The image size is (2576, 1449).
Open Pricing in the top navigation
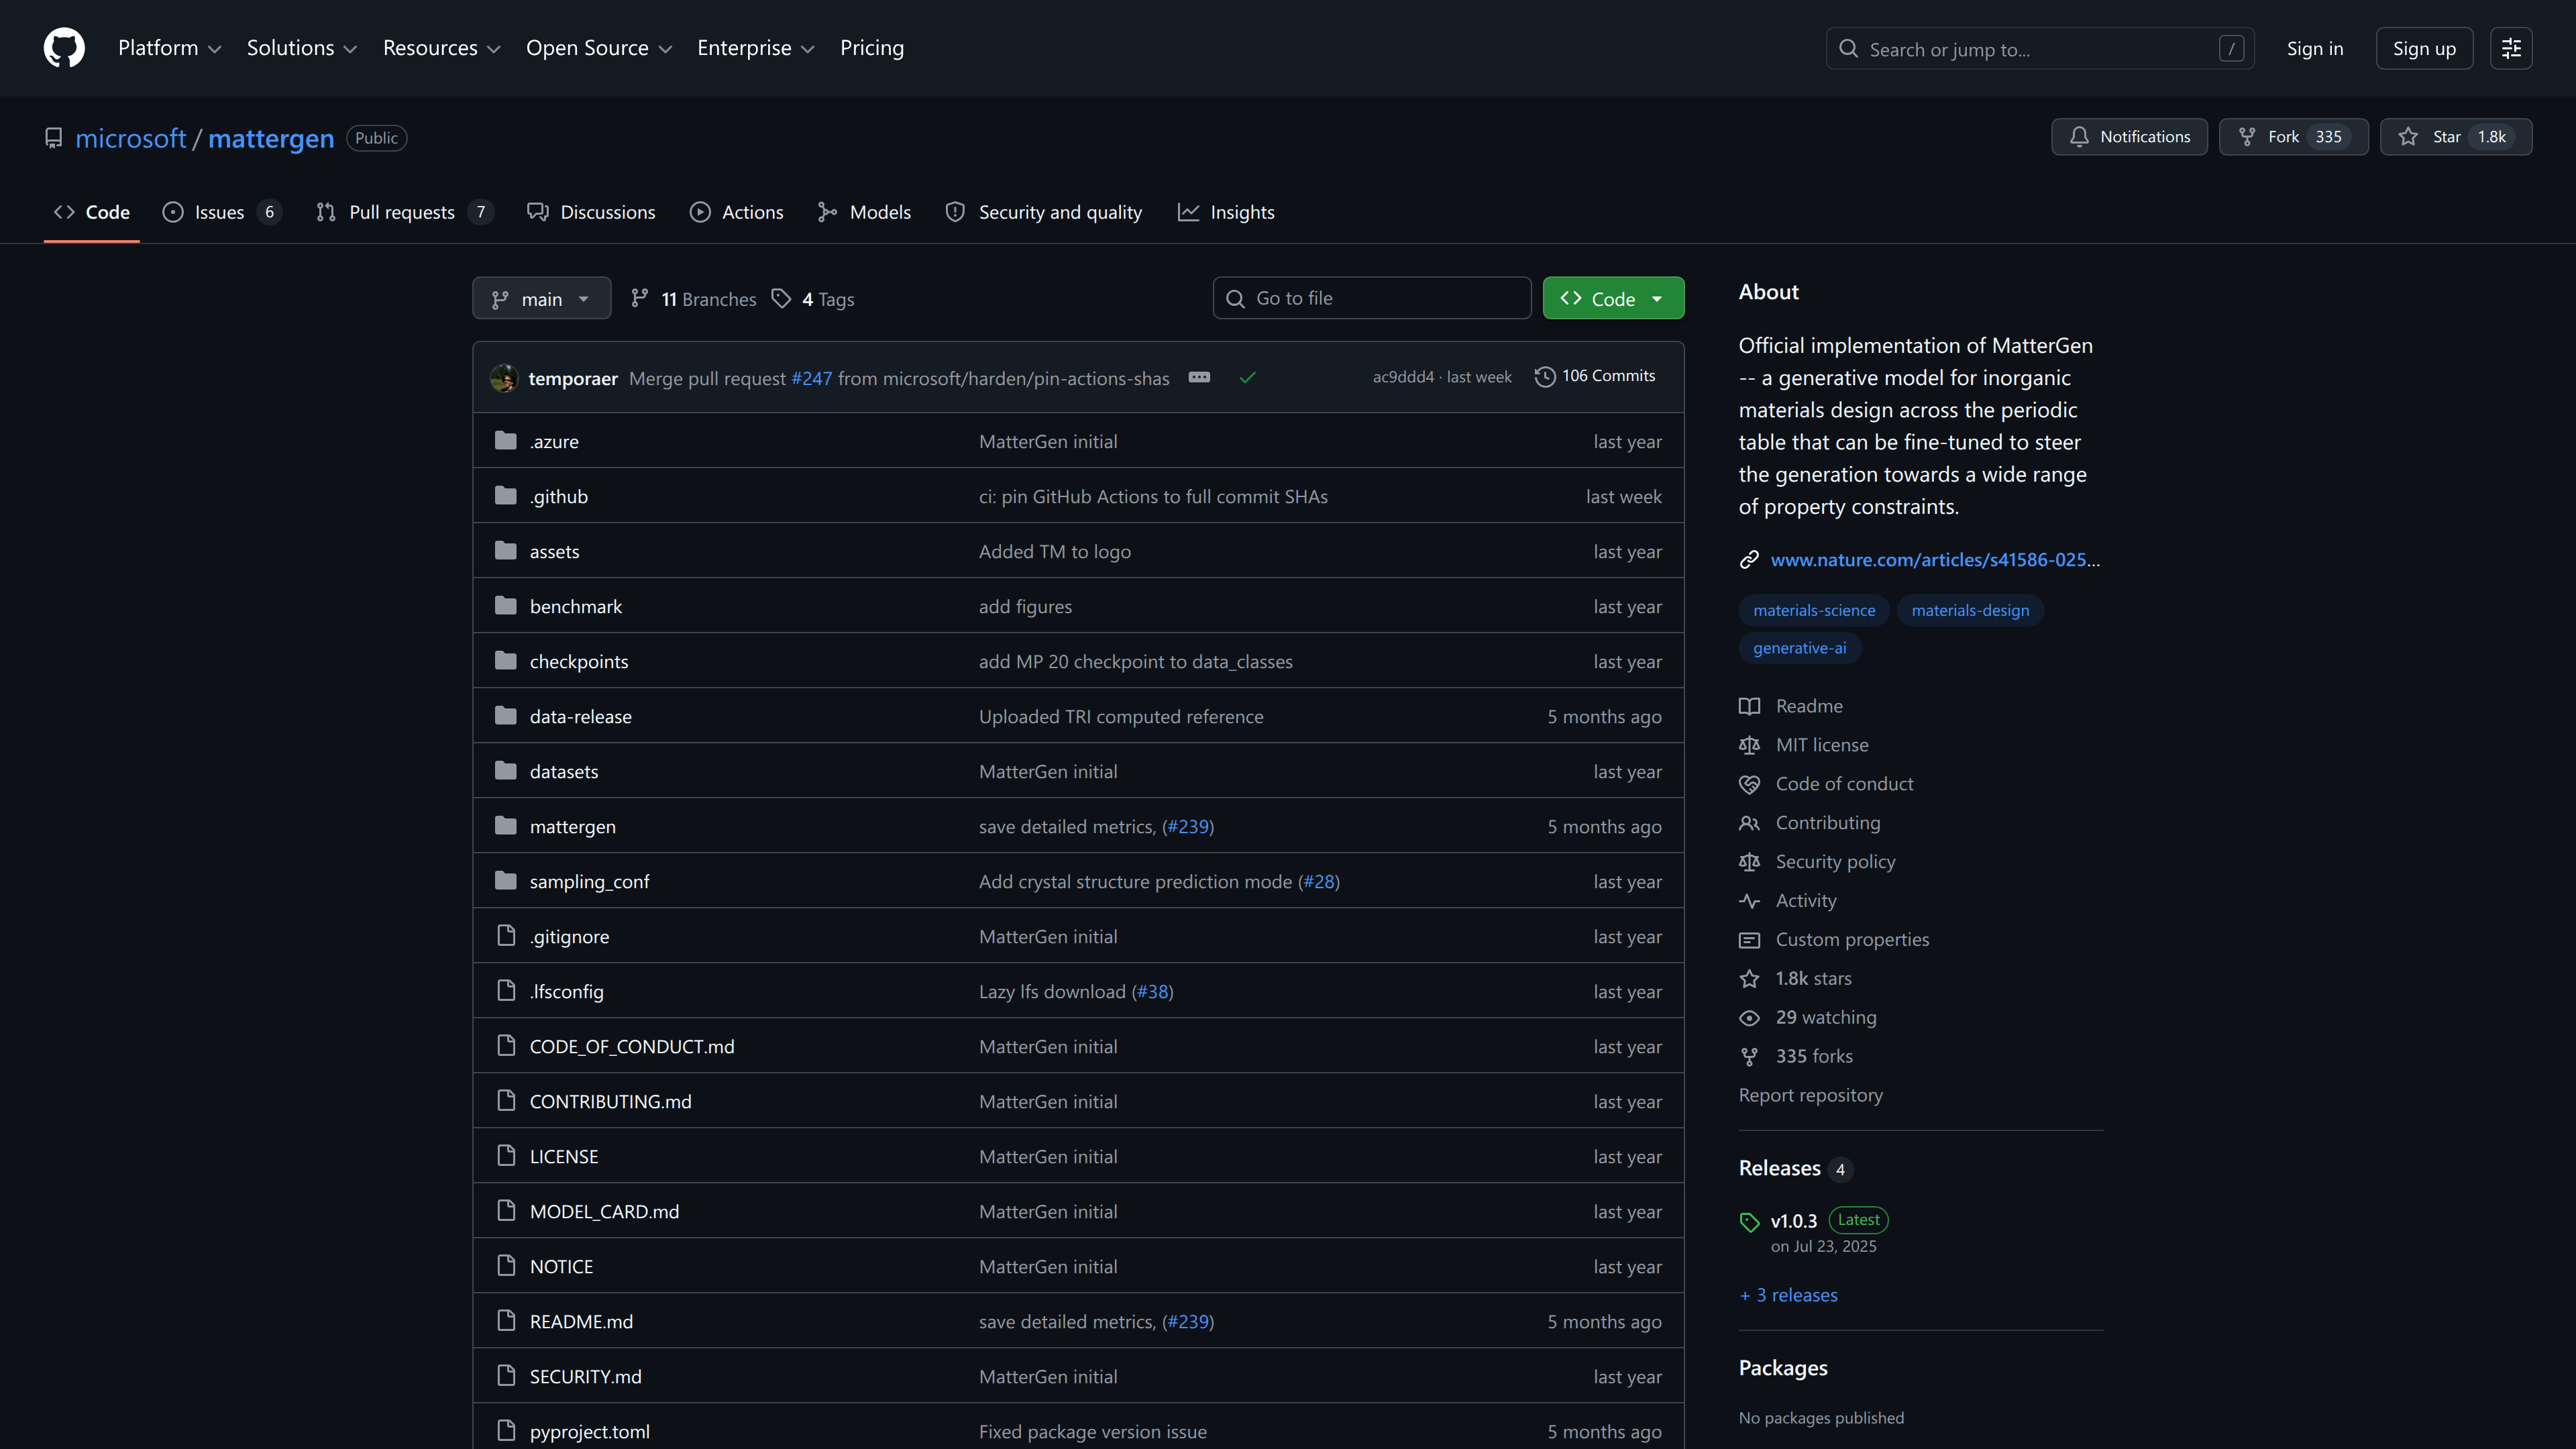[871, 48]
